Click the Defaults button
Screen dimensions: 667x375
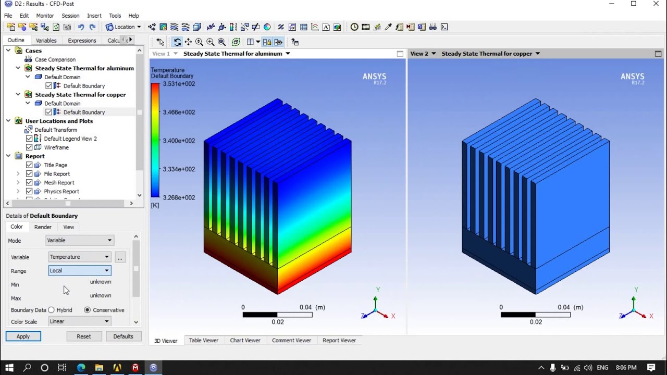pos(123,336)
